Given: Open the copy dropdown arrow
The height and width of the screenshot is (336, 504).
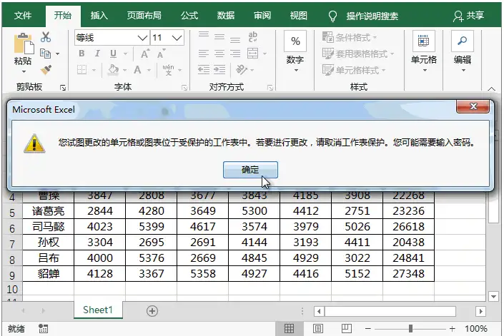Looking at the screenshot, I should [57, 54].
